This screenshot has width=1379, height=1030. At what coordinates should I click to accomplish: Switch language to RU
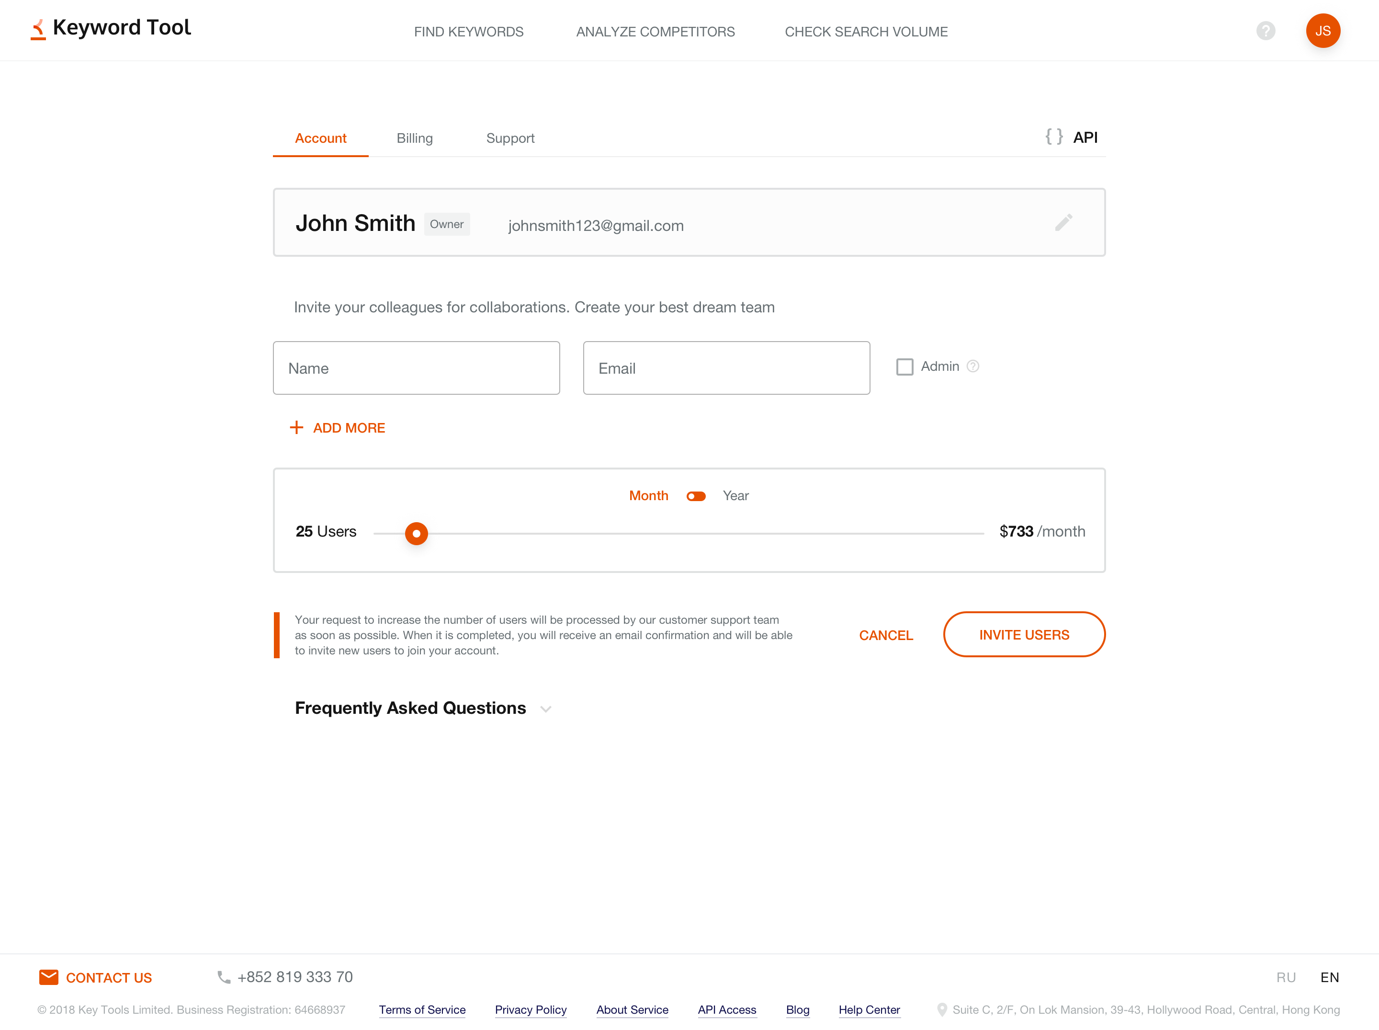click(1286, 977)
